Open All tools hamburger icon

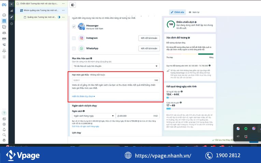(4, 57)
